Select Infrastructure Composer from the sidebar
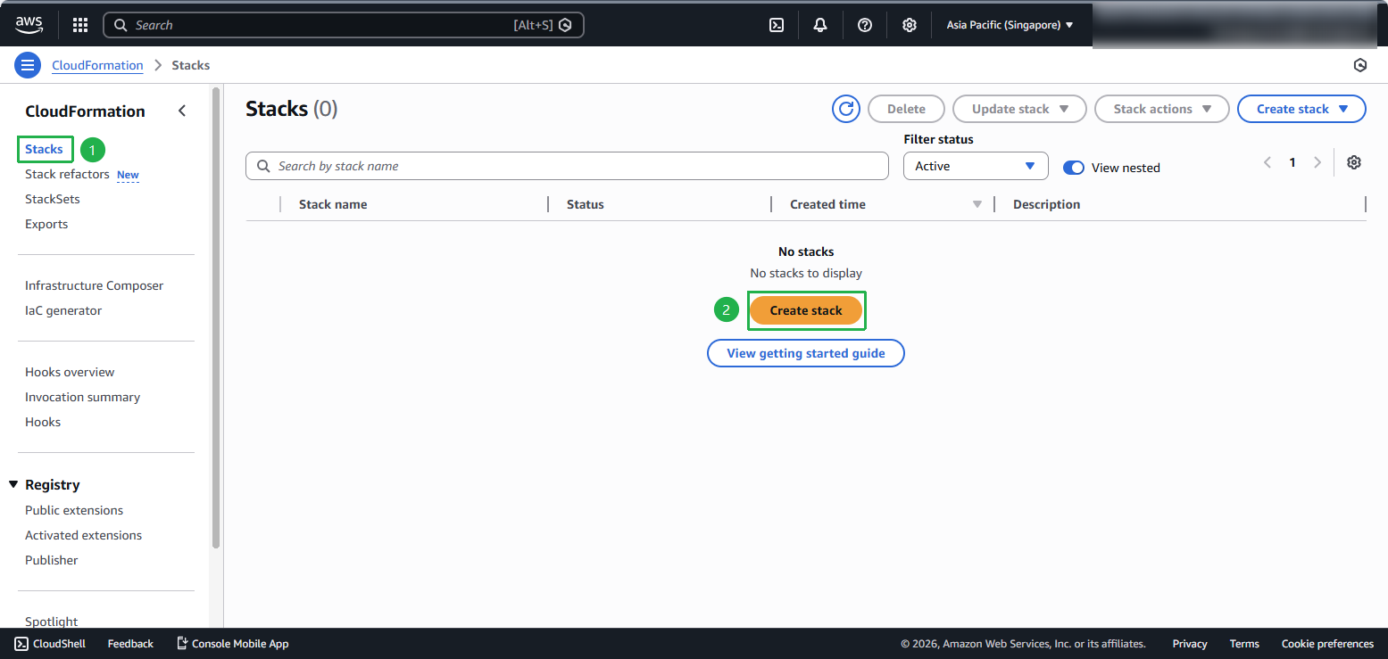1388x659 pixels. 94,285
